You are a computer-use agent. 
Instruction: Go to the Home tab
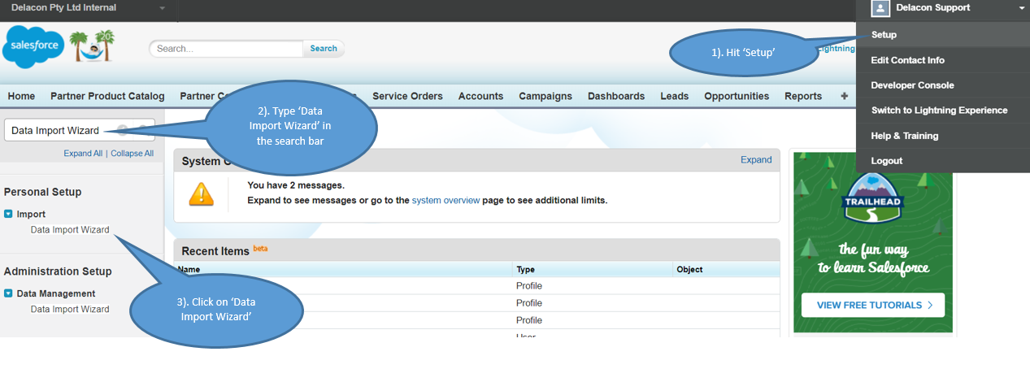[x=21, y=96]
